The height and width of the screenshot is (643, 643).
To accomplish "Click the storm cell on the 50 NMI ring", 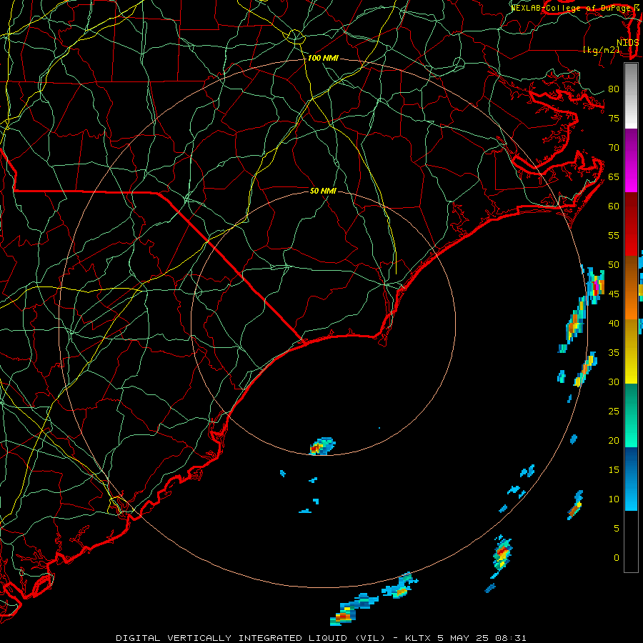I will [x=323, y=447].
